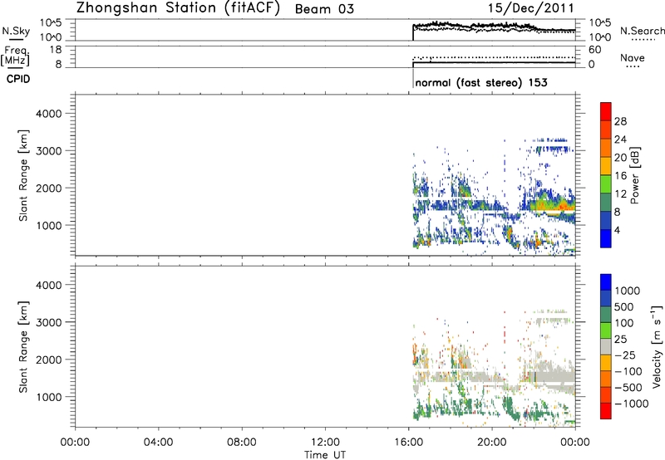Viewport: 665px width, 460px height.
Task: Click the 2000 tick on velocity panel
Action: tap(49, 360)
